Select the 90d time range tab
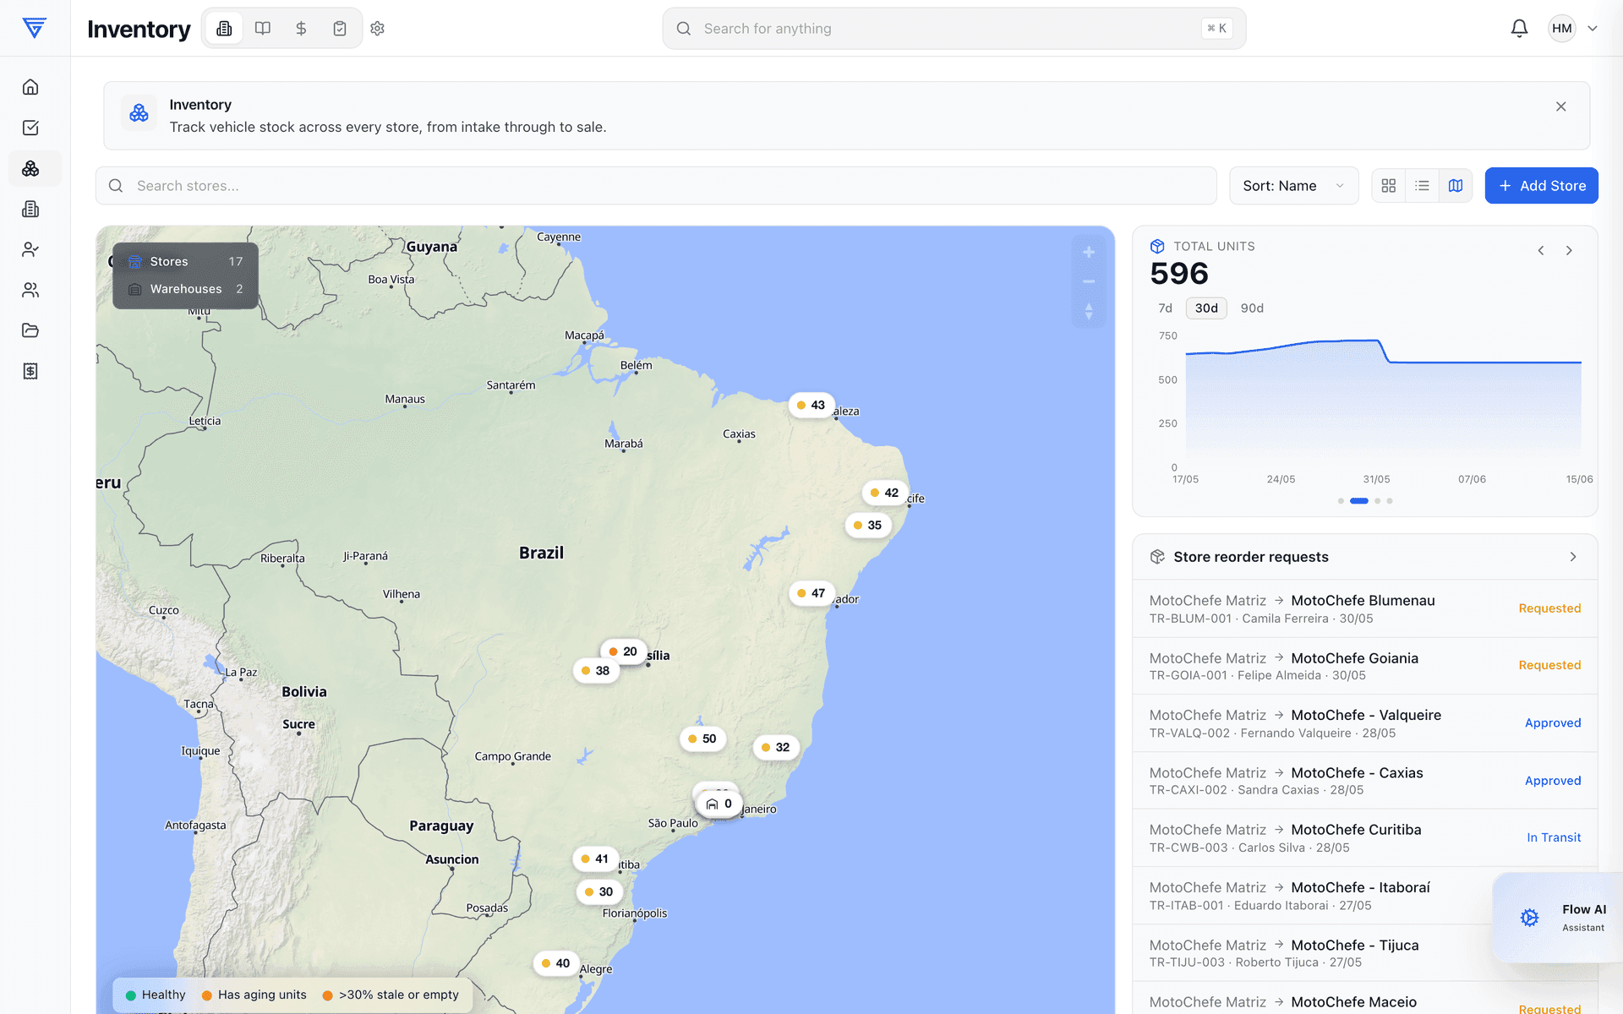Image resolution: width=1623 pixels, height=1014 pixels. (1252, 308)
